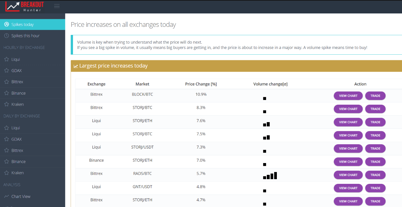402x207 pixels.
Task: Click the volume bars for RADS/BTC row
Action: pos(270,175)
